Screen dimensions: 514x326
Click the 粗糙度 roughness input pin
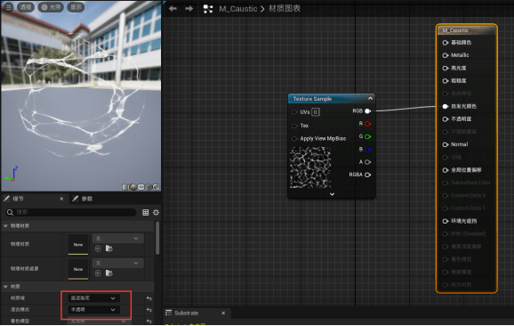click(x=446, y=81)
